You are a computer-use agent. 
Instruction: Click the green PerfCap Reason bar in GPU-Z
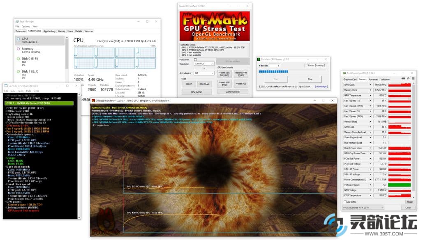400,185
